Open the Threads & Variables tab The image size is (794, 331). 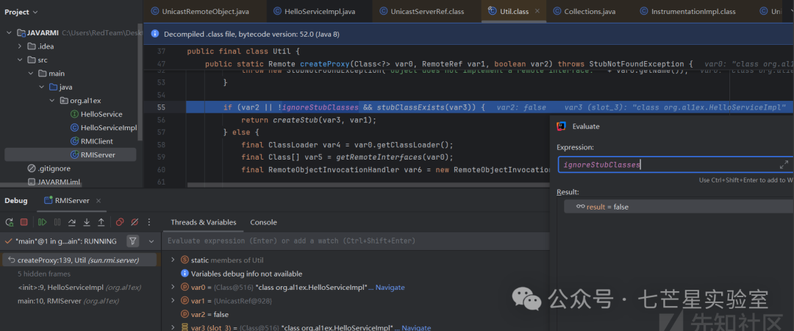(203, 222)
